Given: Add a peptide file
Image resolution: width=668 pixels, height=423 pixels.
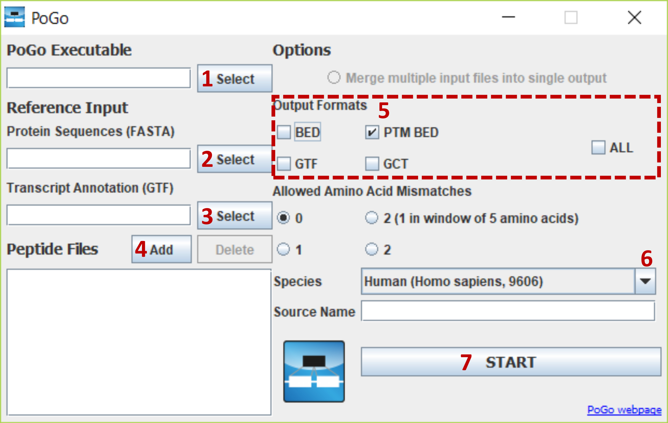Looking at the screenshot, I should click(162, 249).
